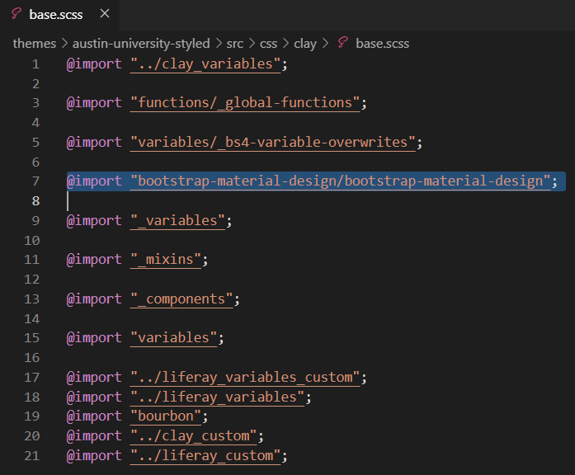Viewport: 575px width, 475px height.
Task: Close the base.scss editor tab
Action: click(103, 15)
